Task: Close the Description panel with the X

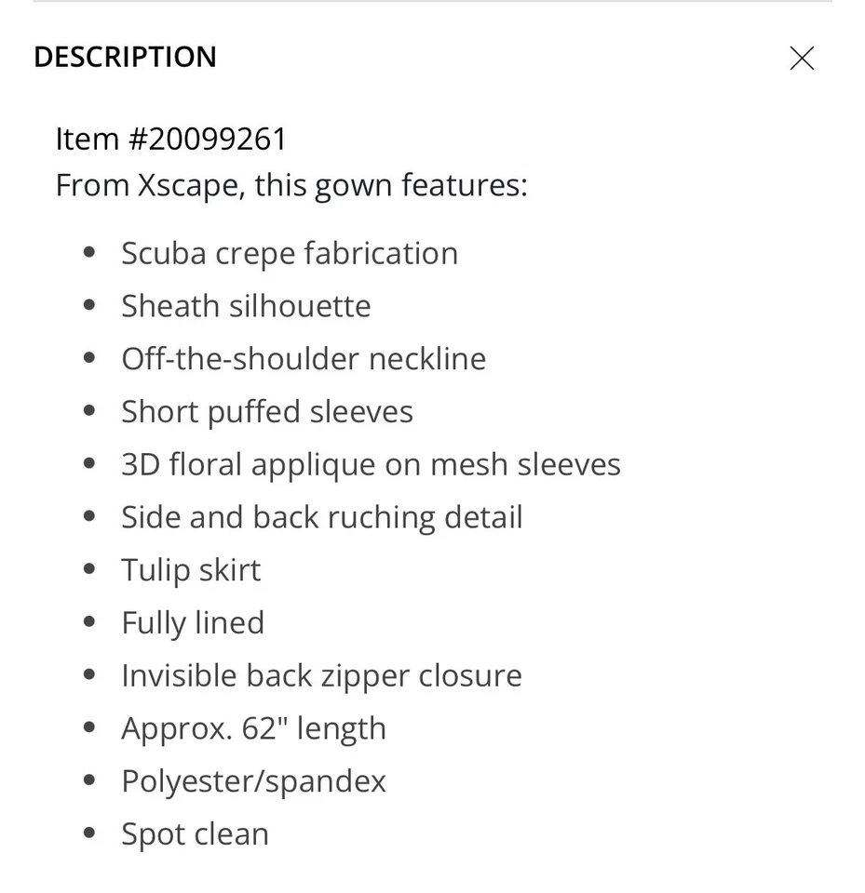Action: [802, 59]
